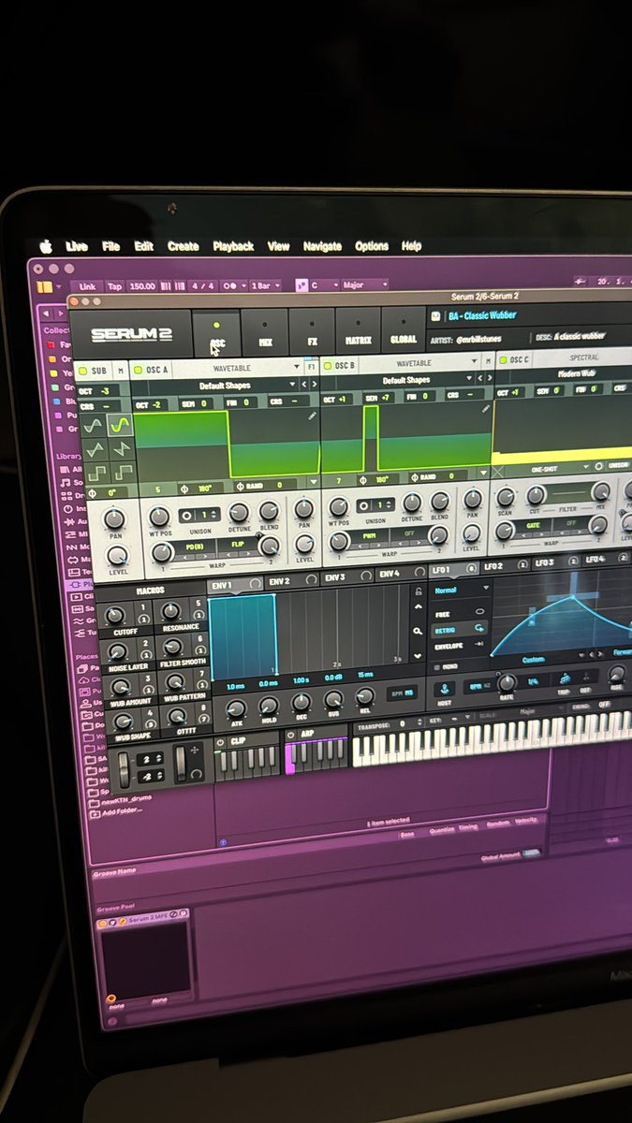Select the sine wave sub oscillator shape

click(93, 427)
